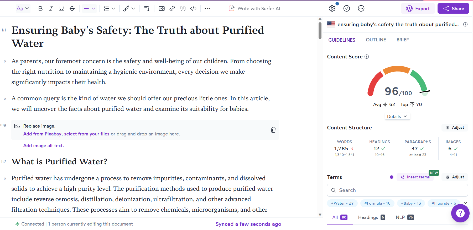
Task: Toggle underline formatting
Action: pos(61,9)
